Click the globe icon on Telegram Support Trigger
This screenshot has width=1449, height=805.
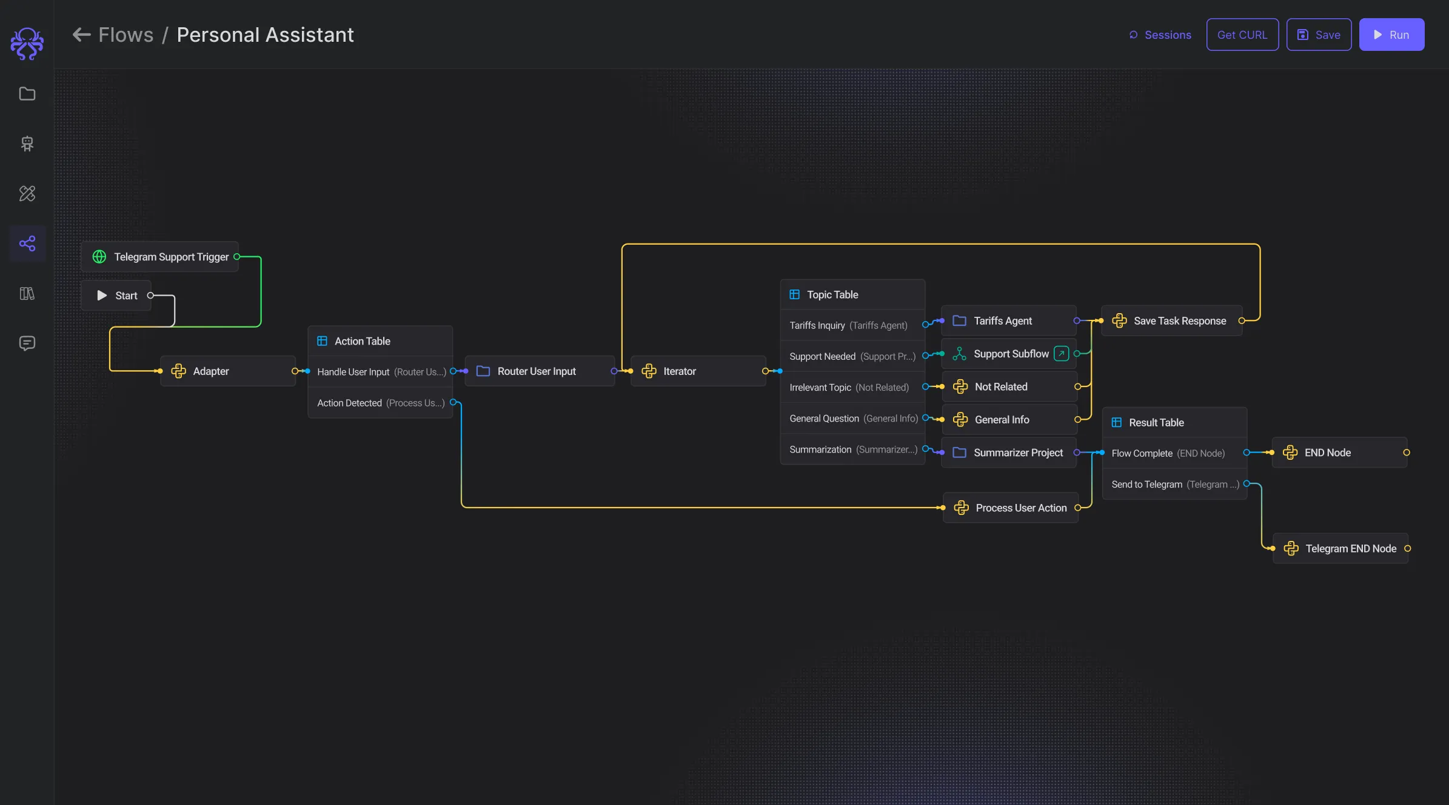pos(99,257)
